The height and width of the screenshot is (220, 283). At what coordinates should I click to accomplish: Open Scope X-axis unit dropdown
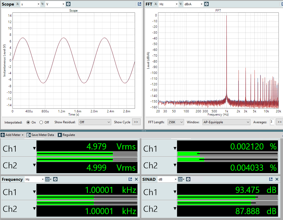[30, 4]
